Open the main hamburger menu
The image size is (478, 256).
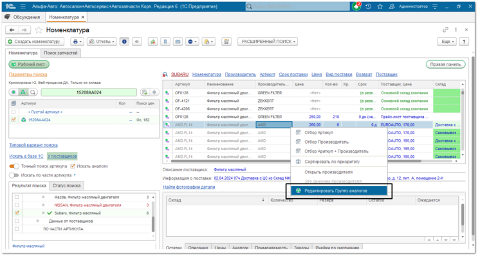coord(23,6)
